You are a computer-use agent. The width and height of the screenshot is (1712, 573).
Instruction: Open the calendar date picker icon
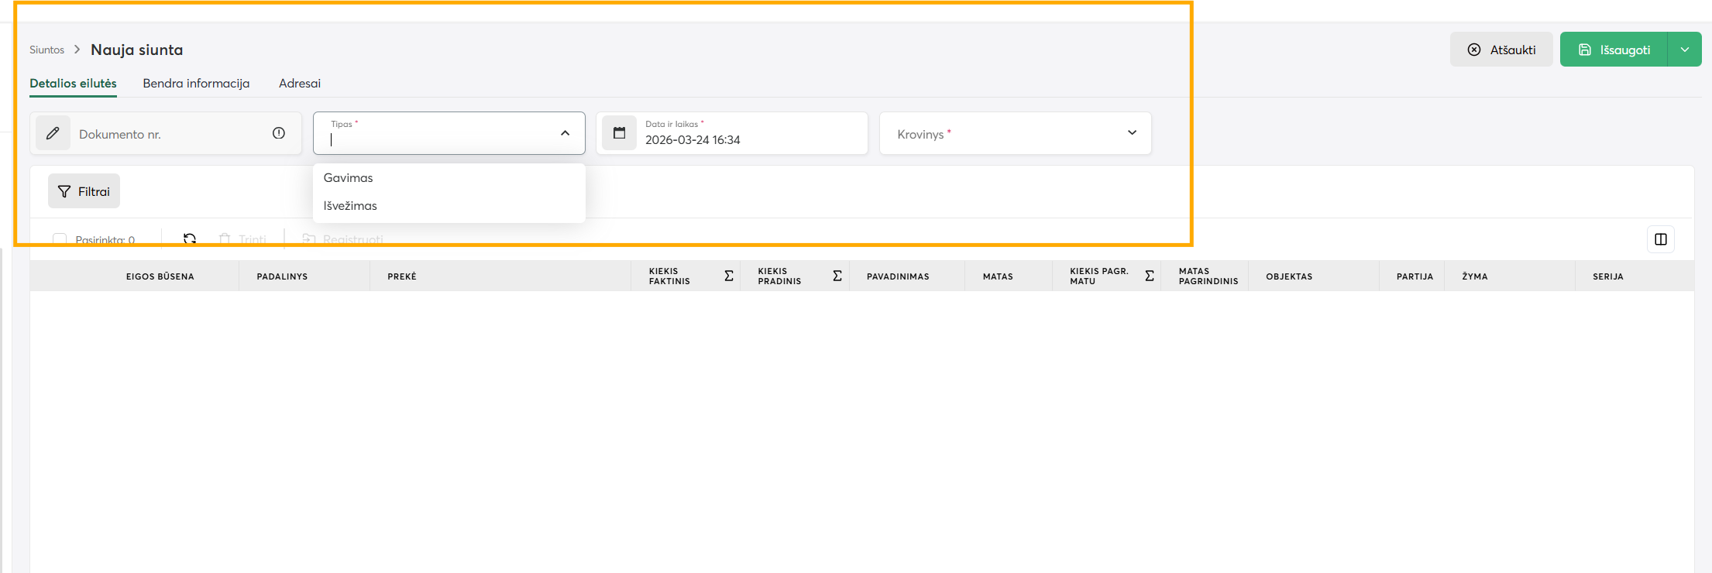click(x=619, y=133)
